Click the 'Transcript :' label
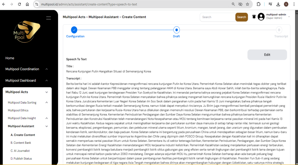 tap(74, 78)
